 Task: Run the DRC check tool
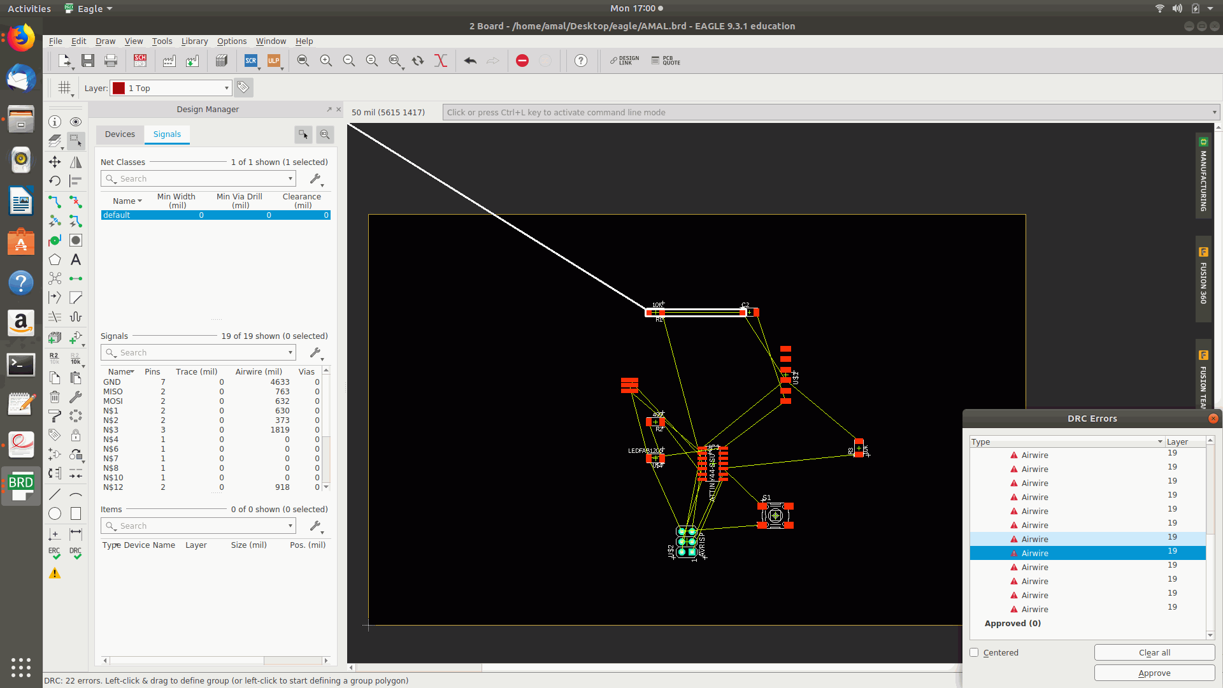click(76, 553)
